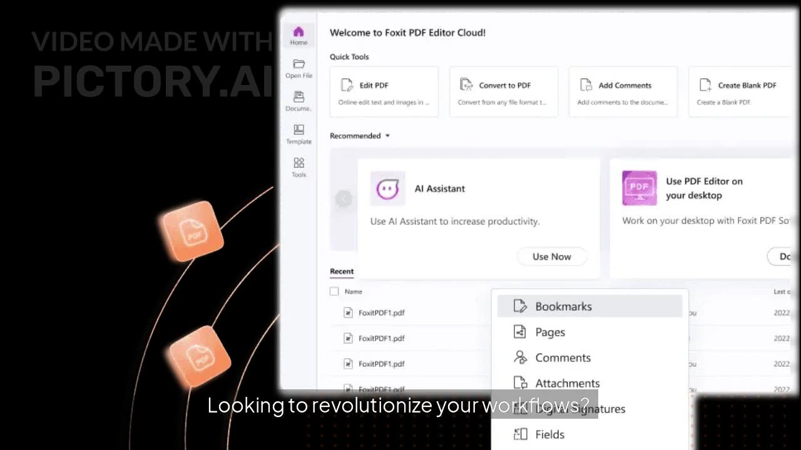Viewport: 801px width, 450px height.
Task: Open the Tools sidebar icon
Action: click(x=298, y=167)
